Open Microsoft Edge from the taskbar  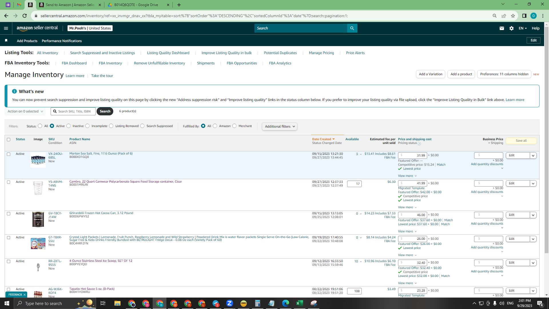[x=286, y=303]
